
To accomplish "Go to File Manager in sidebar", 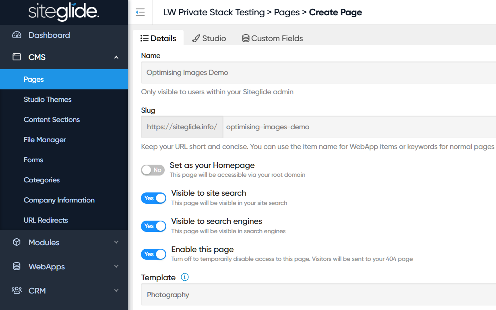I will click(x=45, y=140).
